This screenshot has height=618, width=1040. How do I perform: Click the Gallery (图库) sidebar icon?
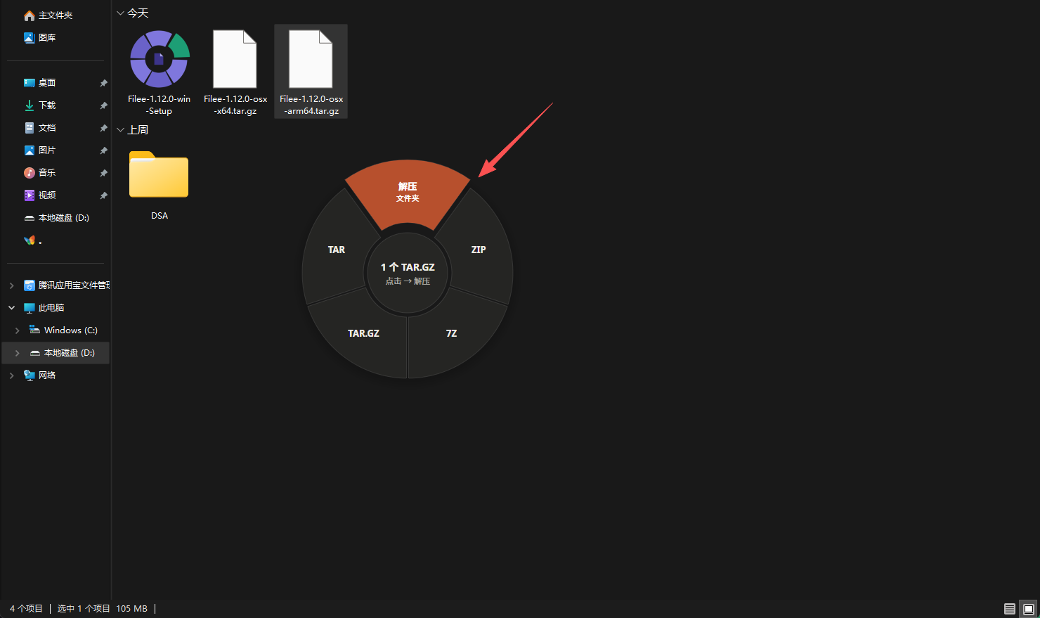[x=30, y=38]
